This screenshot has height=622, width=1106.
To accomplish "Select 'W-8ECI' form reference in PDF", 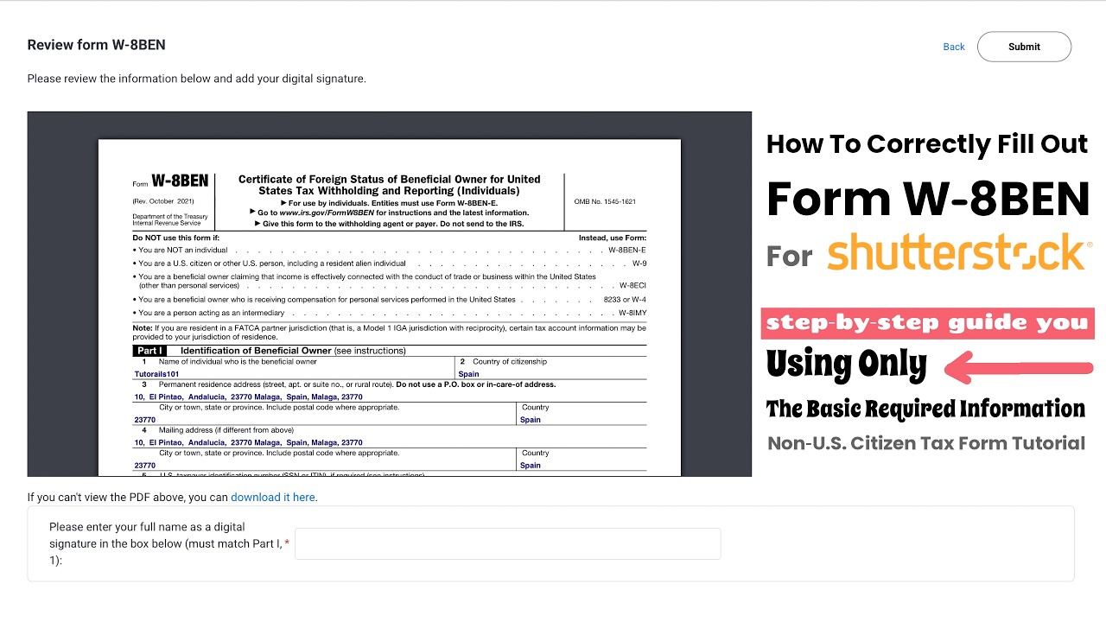I will coord(632,285).
